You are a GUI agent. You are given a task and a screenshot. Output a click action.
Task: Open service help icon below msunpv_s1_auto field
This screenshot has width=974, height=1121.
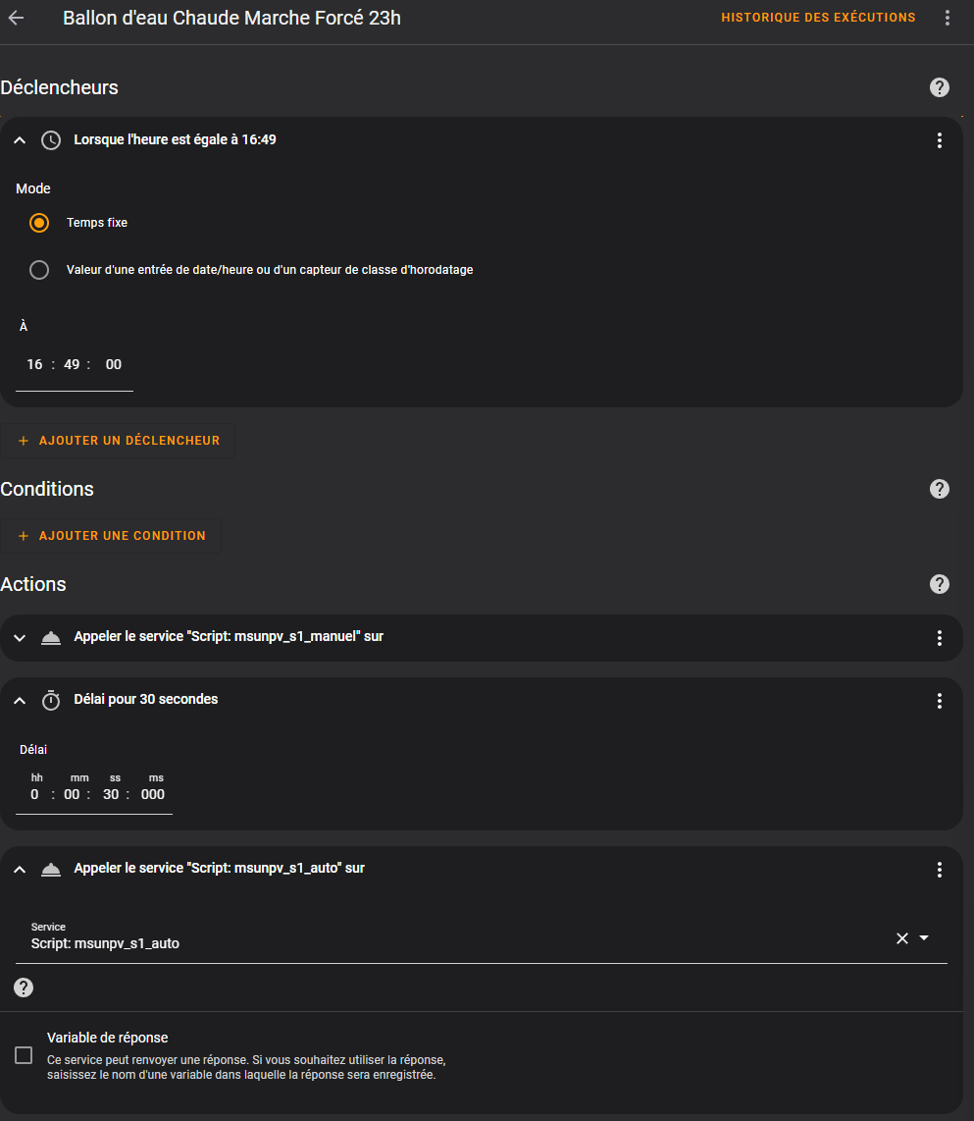coord(24,988)
